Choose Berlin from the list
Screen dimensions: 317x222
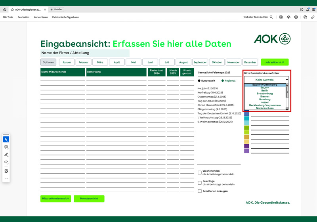265,90
